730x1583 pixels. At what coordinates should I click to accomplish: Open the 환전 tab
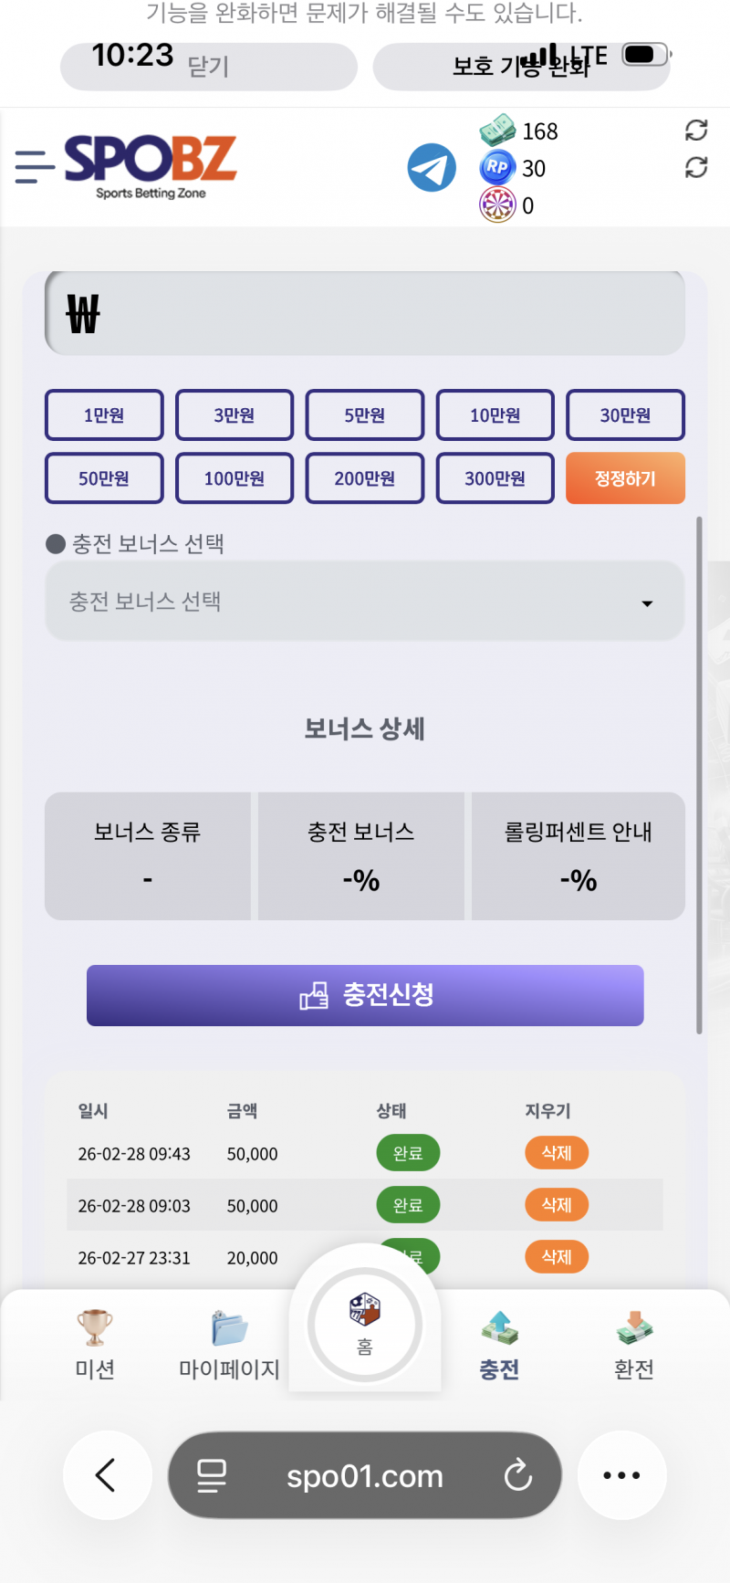(x=634, y=1344)
